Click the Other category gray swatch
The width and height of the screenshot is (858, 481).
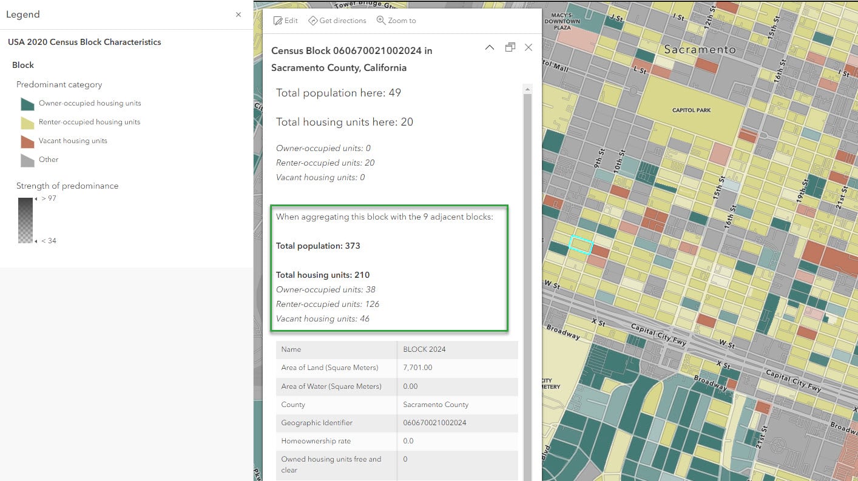(27, 160)
